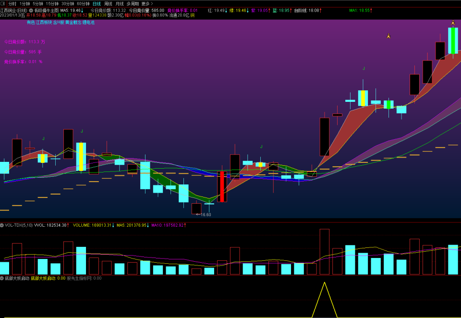Select the tallest red volume bar
Viewport: 461px width, 318px height.
click(325, 252)
